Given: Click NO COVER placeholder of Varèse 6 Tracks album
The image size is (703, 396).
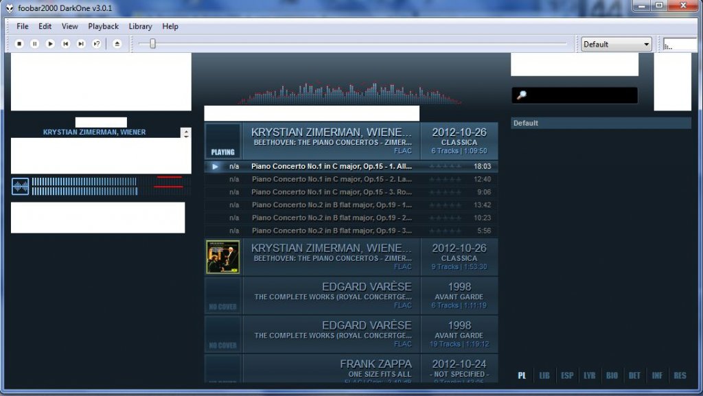Looking at the screenshot, I should pos(223,296).
